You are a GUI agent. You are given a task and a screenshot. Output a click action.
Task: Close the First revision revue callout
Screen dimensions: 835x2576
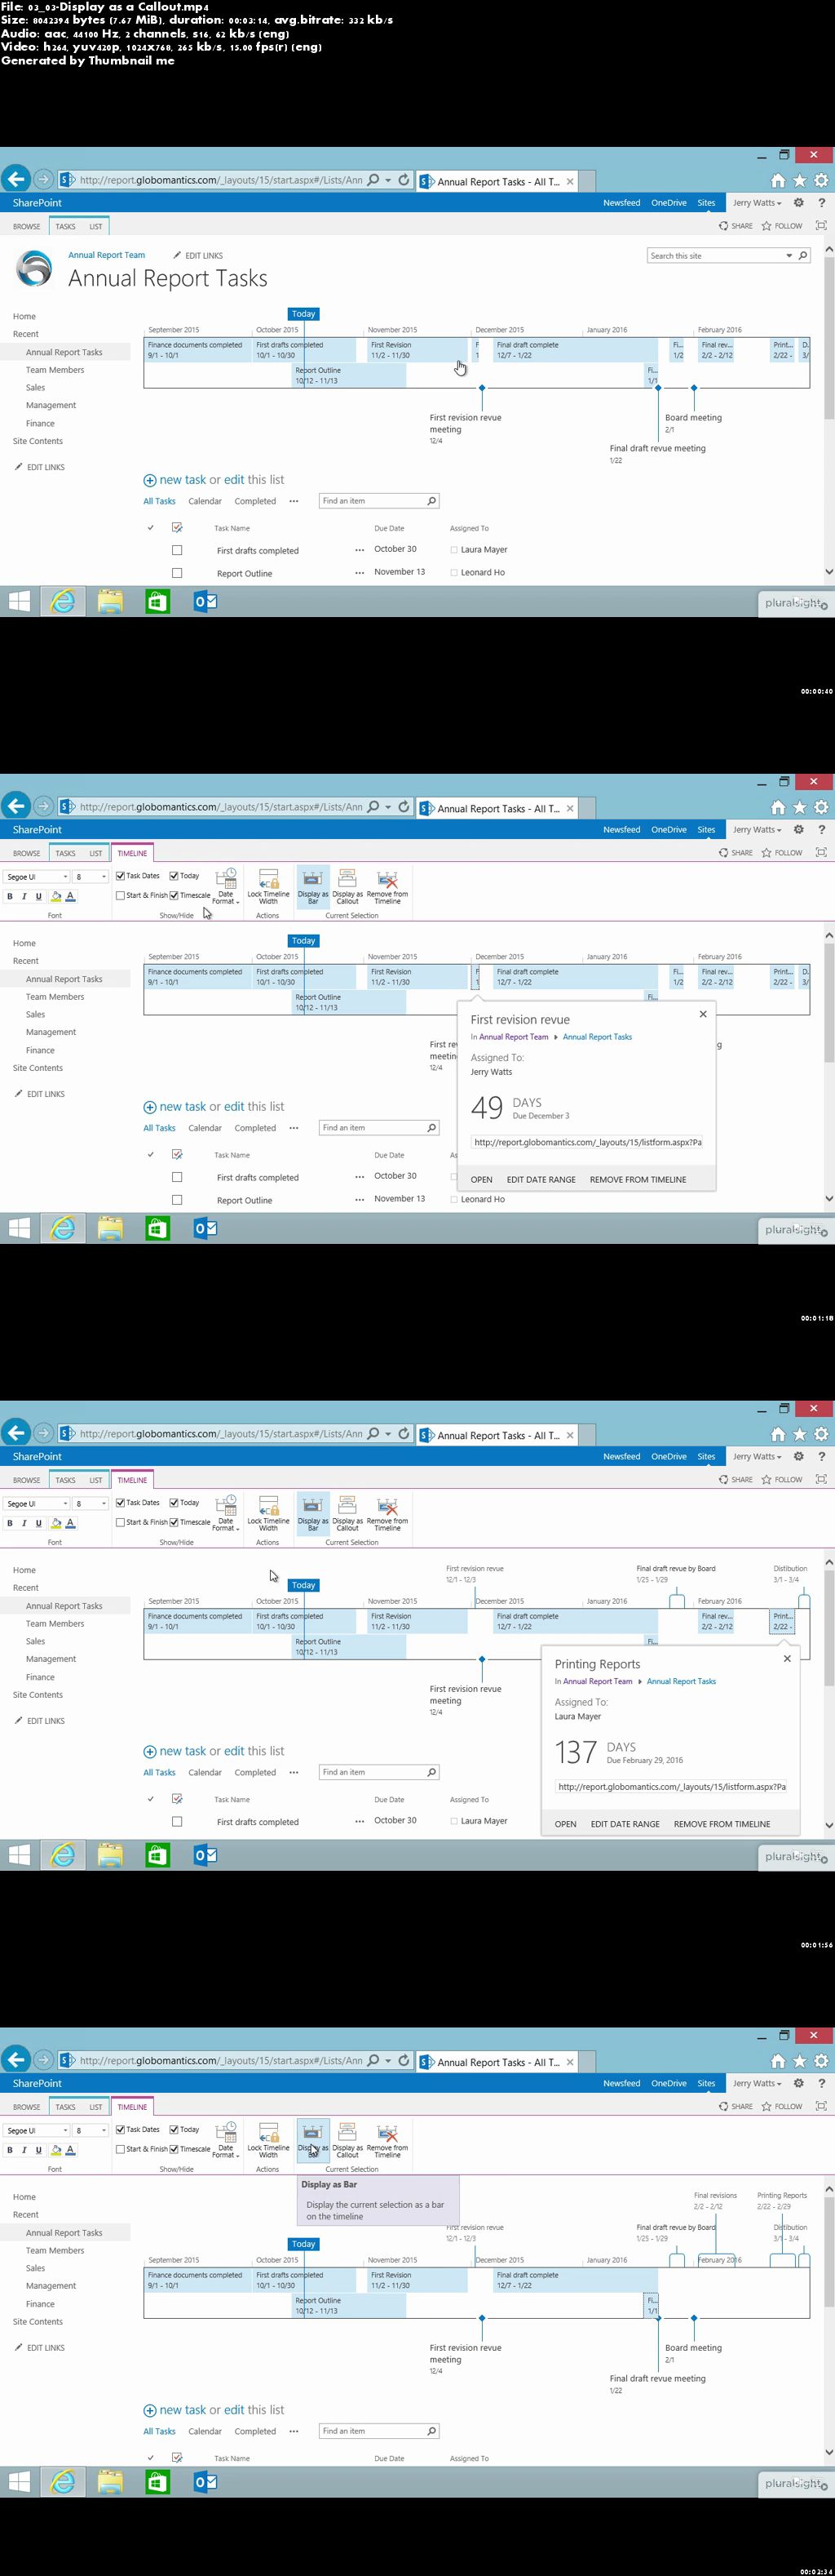click(703, 1014)
